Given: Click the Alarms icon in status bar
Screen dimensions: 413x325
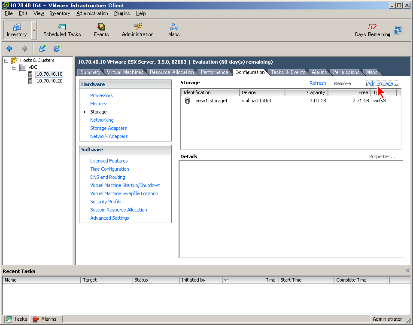Looking at the screenshot, I should [36, 319].
